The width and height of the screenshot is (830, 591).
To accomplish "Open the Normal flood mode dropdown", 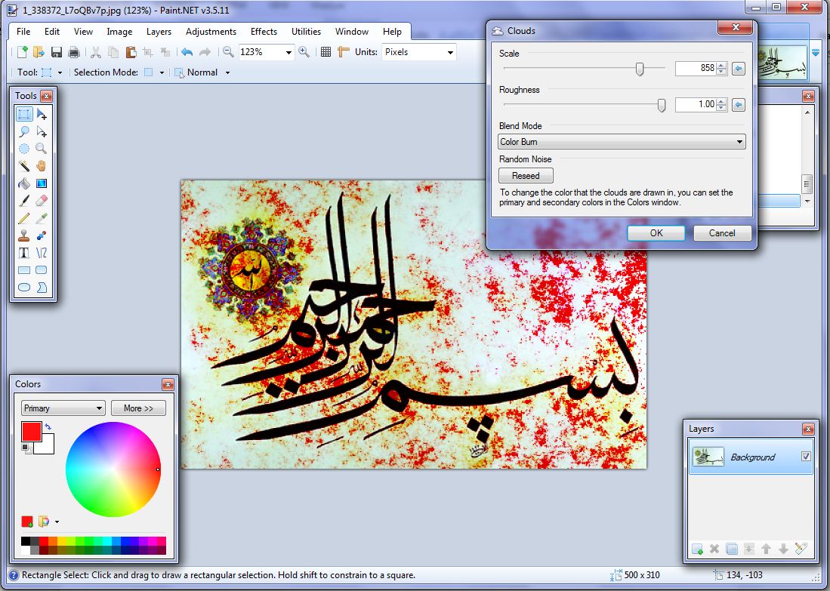I will pyautogui.click(x=227, y=72).
